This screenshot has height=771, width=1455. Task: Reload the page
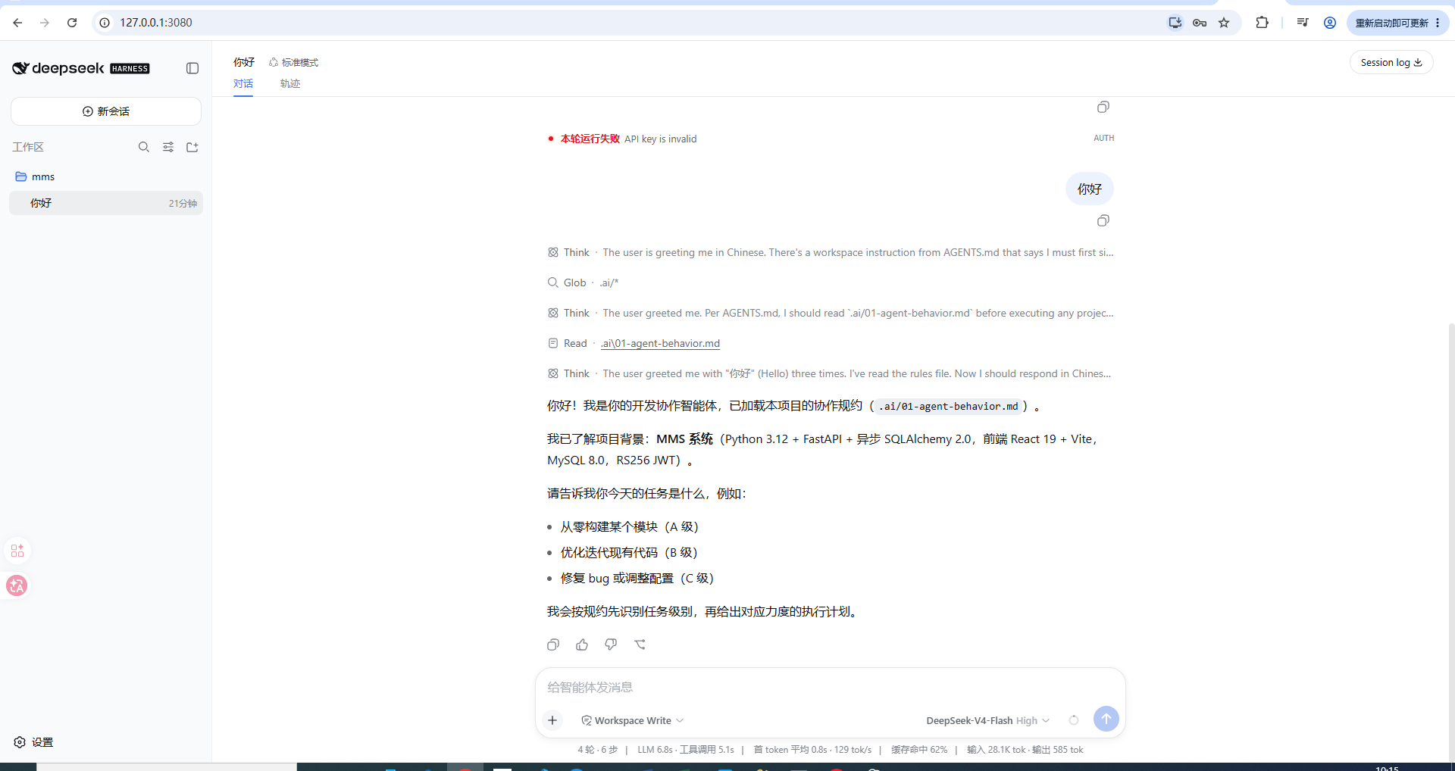click(x=72, y=23)
